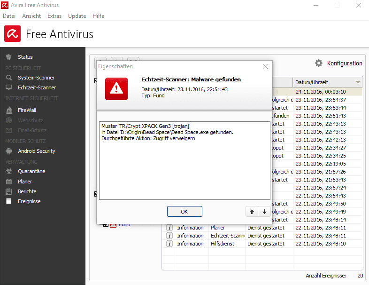369x285 pixels.
Task: Open the Hilfe menu
Action: (x=99, y=16)
